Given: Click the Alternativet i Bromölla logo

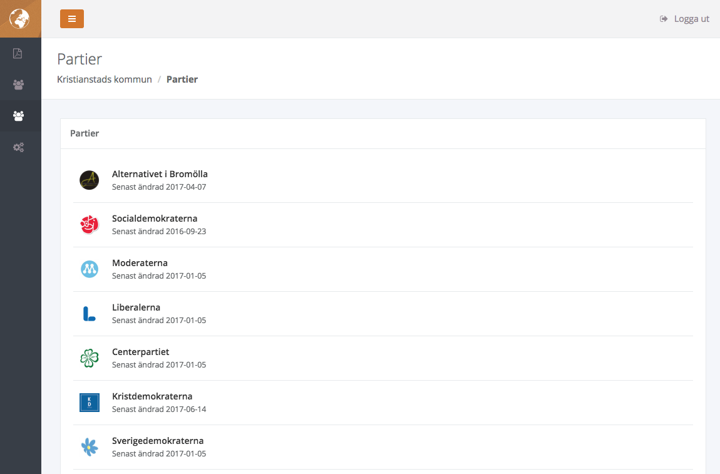Looking at the screenshot, I should point(89,180).
